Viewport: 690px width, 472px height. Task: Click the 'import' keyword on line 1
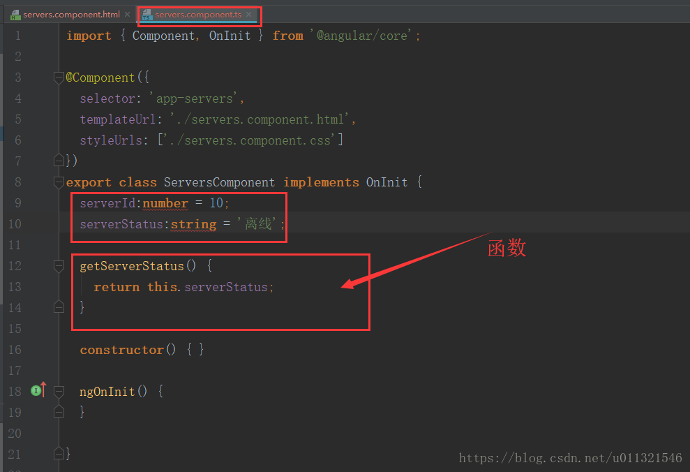click(89, 36)
